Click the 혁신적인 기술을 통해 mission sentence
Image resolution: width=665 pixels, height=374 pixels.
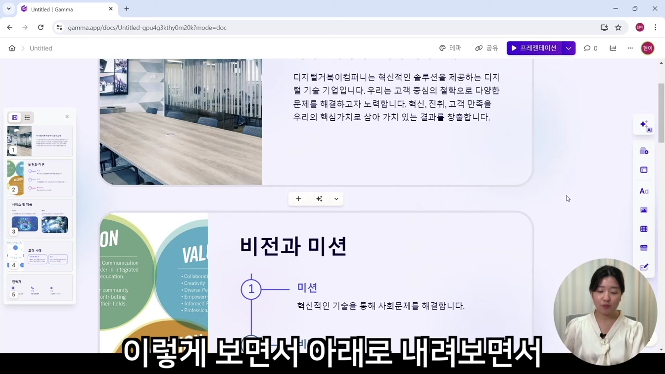pyautogui.click(x=380, y=306)
